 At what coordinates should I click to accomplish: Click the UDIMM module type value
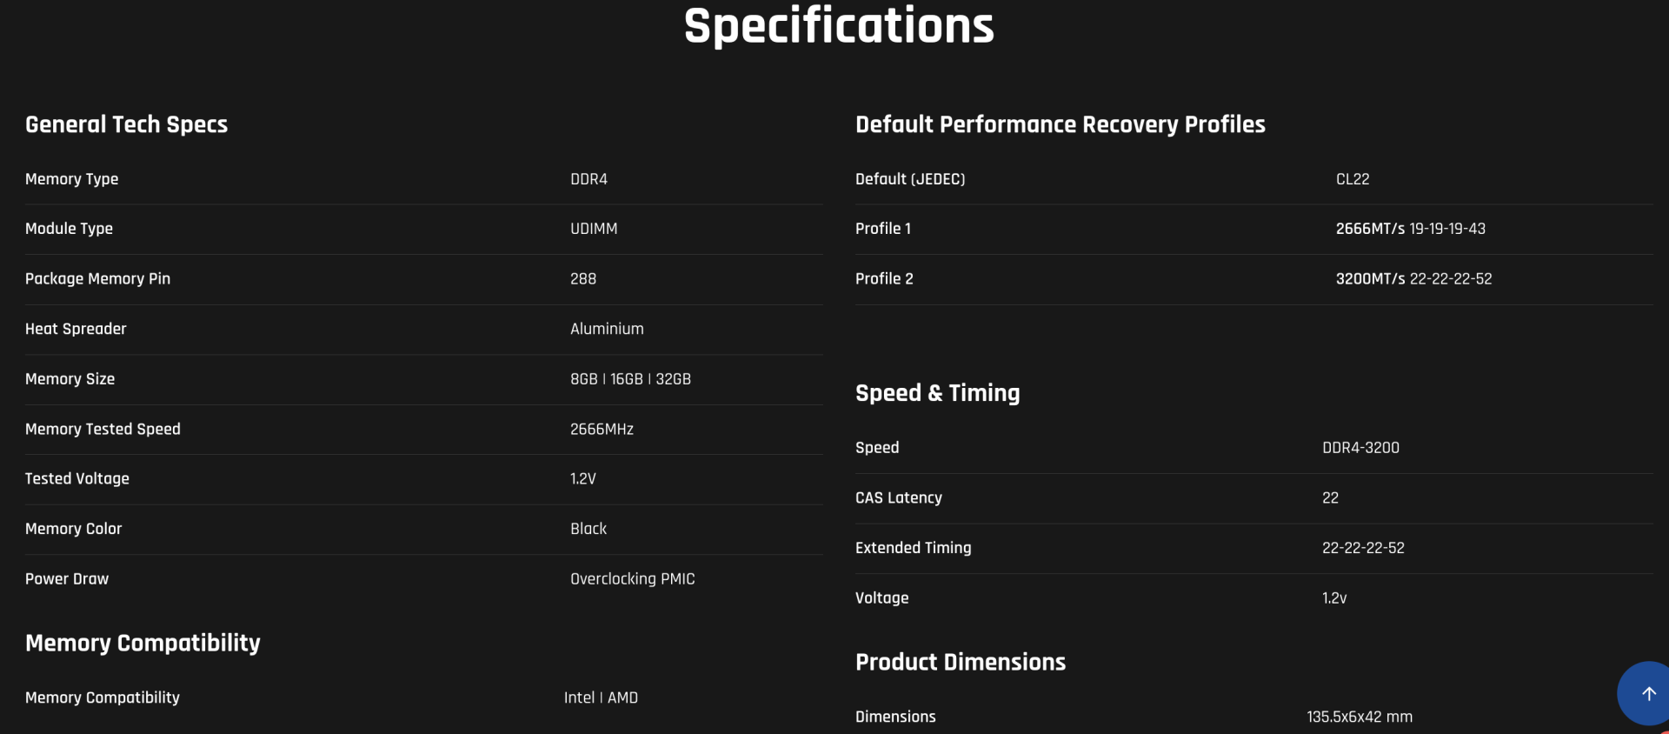[x=594, y=229]
